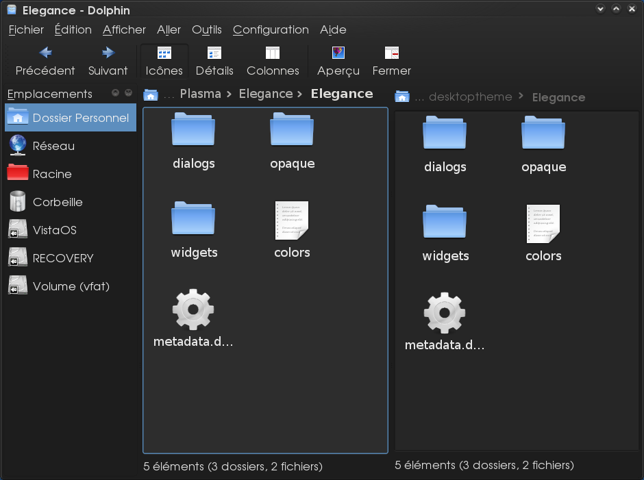Screen dimensions: 644x480
Task: Select the opaque folder in right pane
Action: (543, 144)
